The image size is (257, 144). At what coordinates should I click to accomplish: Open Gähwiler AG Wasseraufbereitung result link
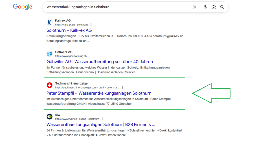tap(100, 62)
